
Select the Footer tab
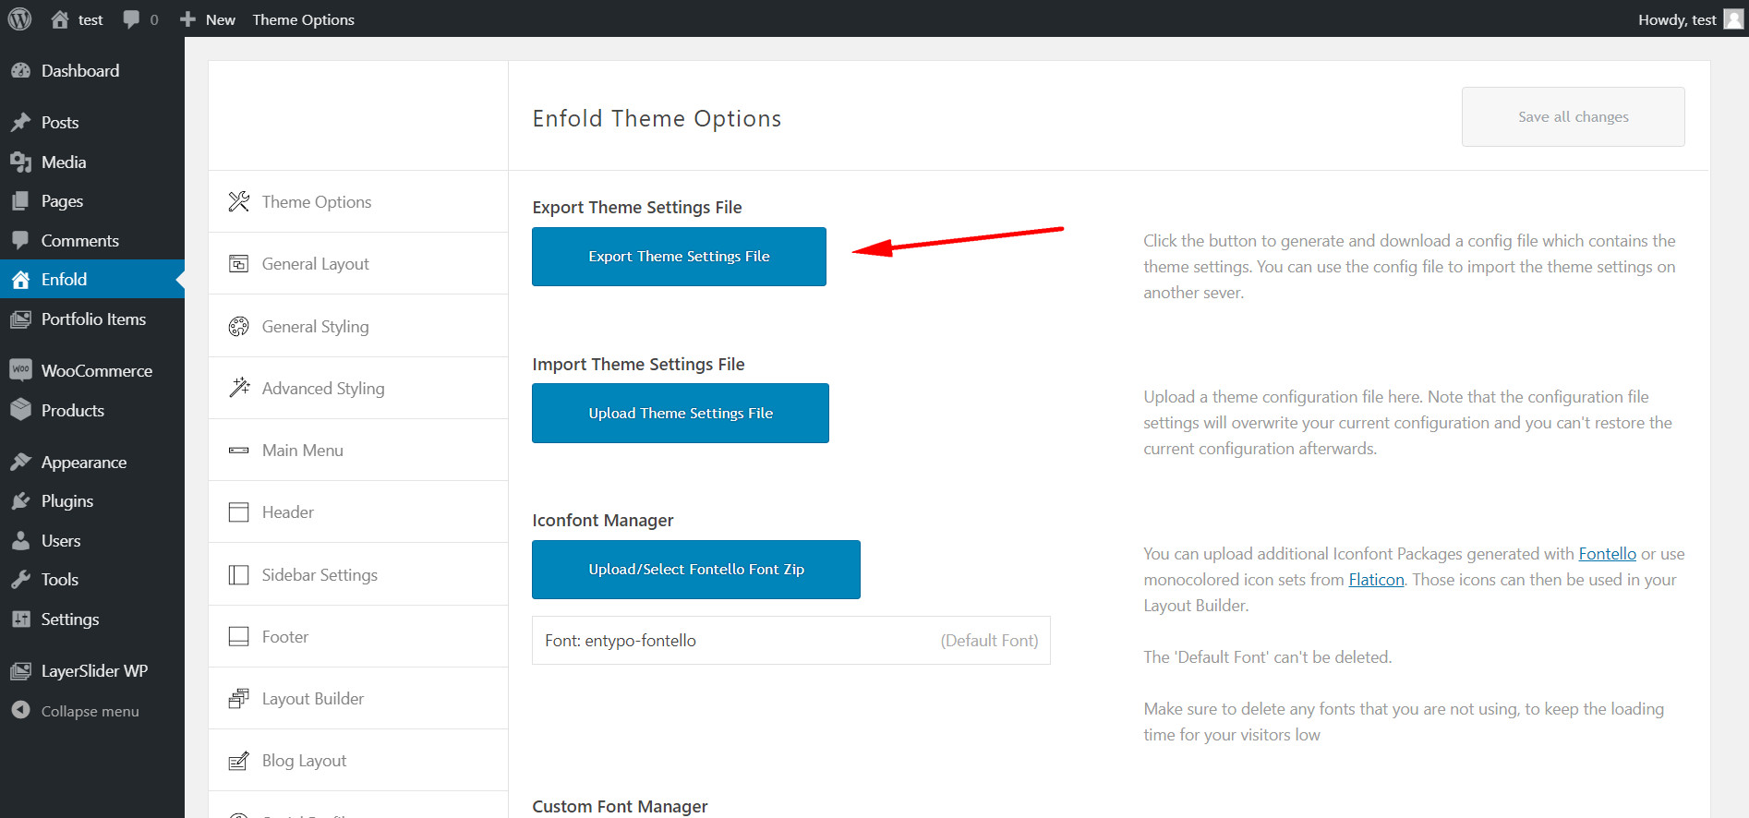(358, 637)
